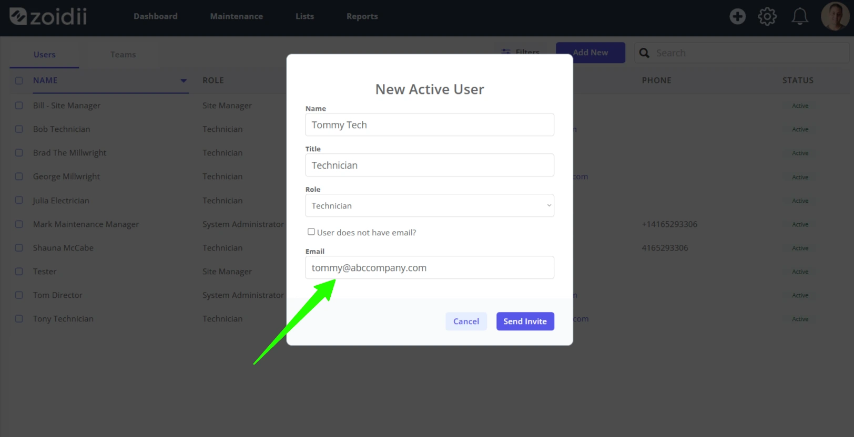Open the Maintenance menu
Image resolution: width=854 pixels, height=437 pixels.
[237, 16]
